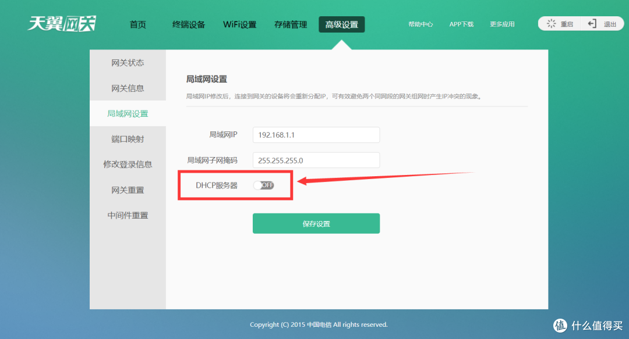Click the APP下载 link
Screen dimensions: 629x339
click(x=461, y=24)
